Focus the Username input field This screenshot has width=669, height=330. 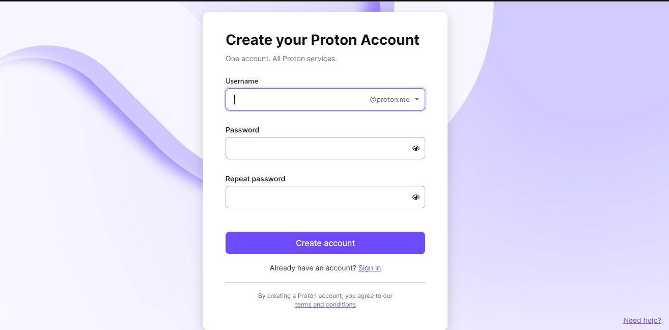297,99
